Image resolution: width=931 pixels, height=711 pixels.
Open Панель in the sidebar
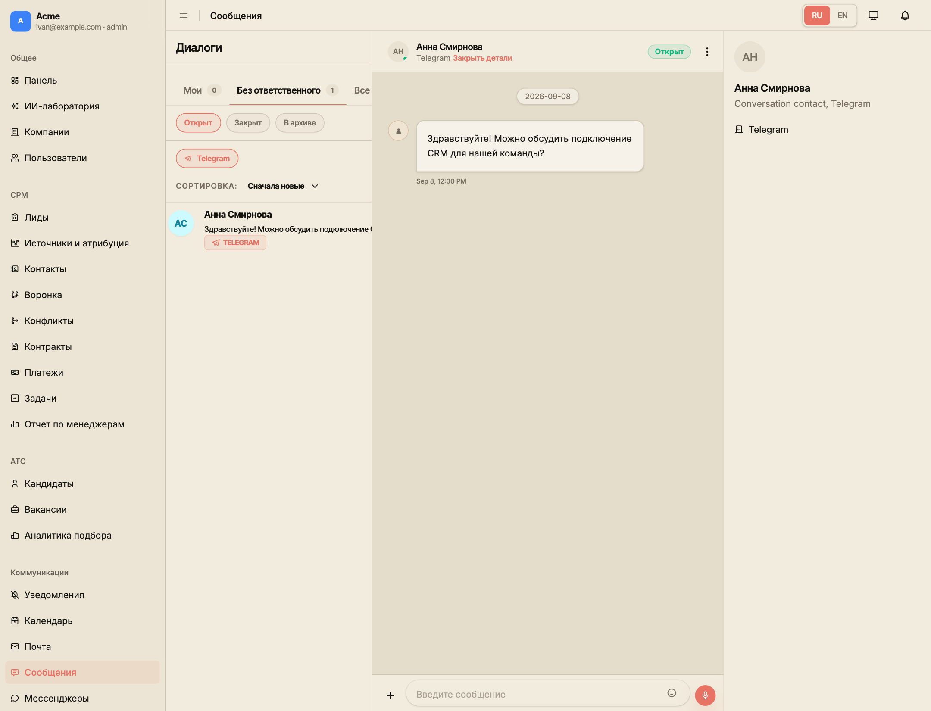[x=82, y=80]
